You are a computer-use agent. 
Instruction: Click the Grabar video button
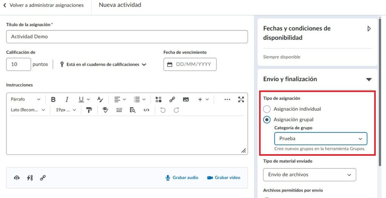224,178
